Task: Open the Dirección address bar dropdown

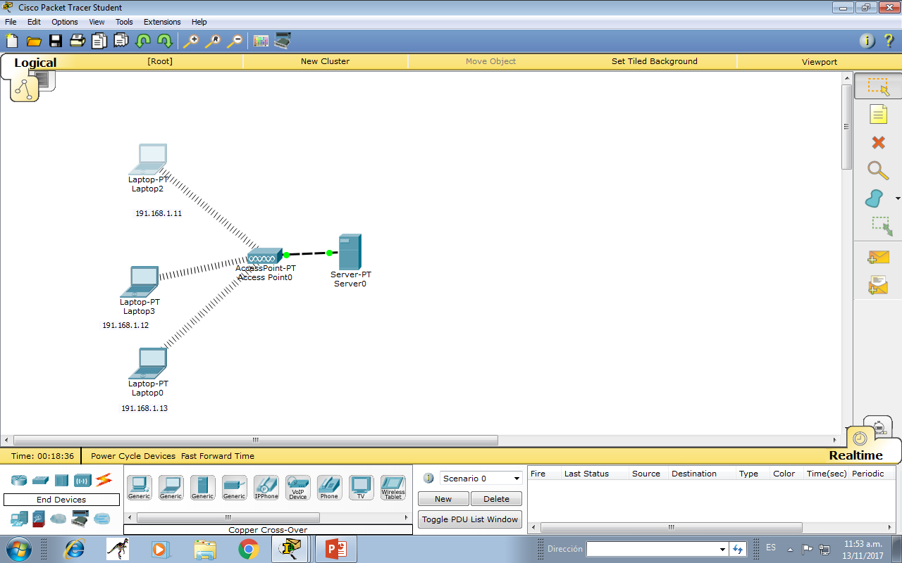Action: tap(721, 548)
